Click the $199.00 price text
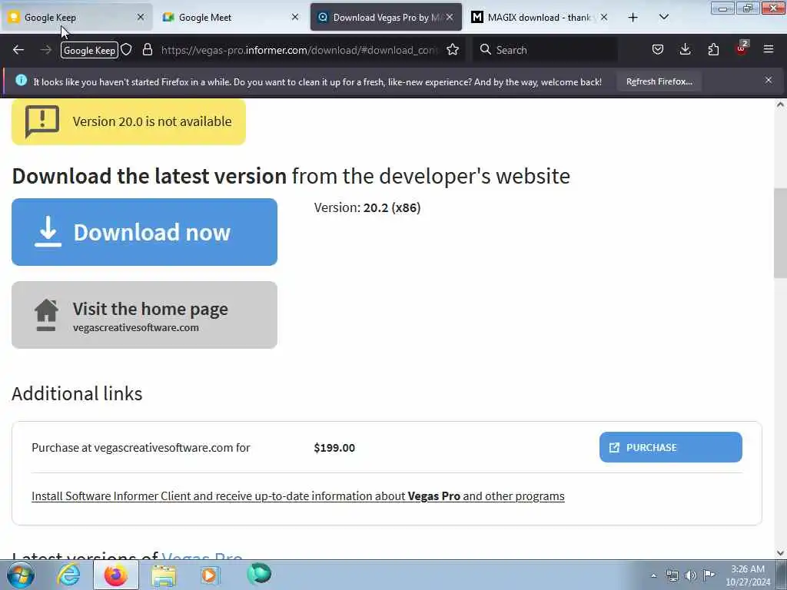Screen dimensions: 787x590 click(x=334, y=448)
